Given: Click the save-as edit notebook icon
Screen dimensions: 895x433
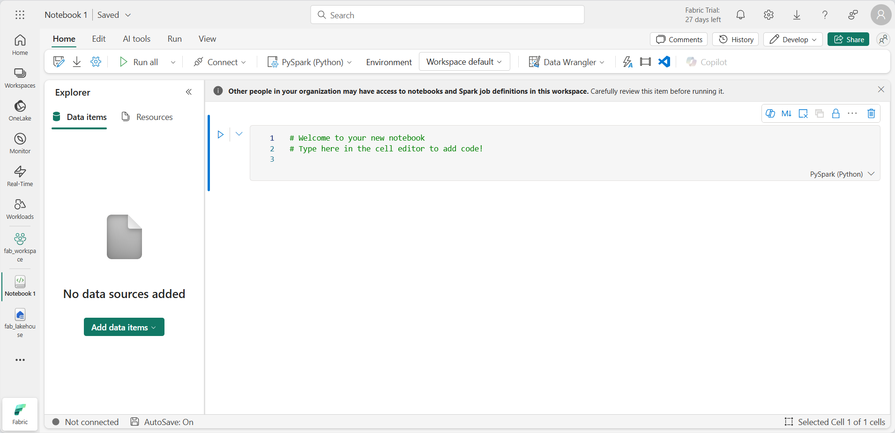Looking at the screenshot, I should click(59, 62).
